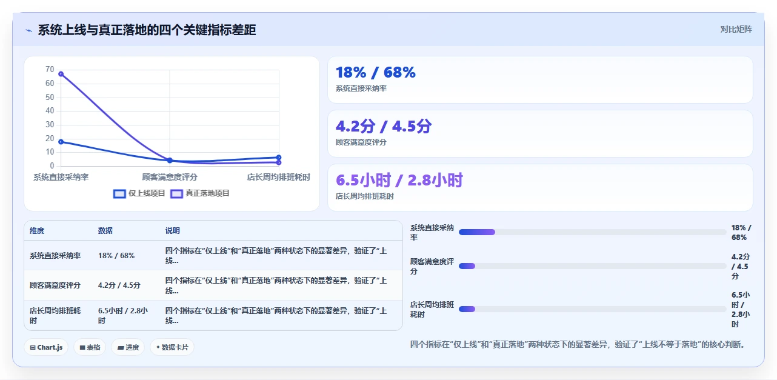Click the 系统直接采纳率 progress bar
Image resolution: width=777 pixels, height=380 pixels.
coord(592,232)
